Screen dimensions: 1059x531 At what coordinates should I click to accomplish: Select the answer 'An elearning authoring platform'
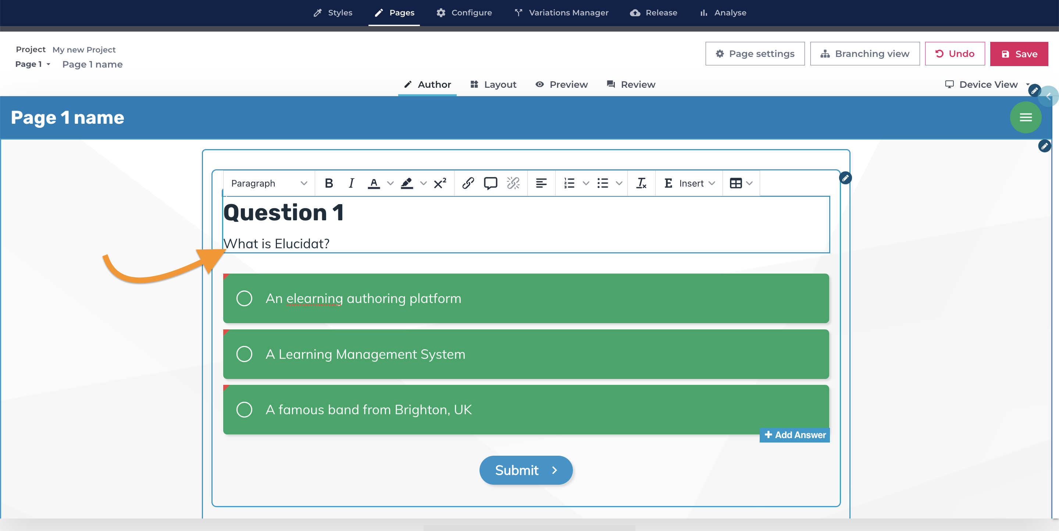click(x=526, y=299)
